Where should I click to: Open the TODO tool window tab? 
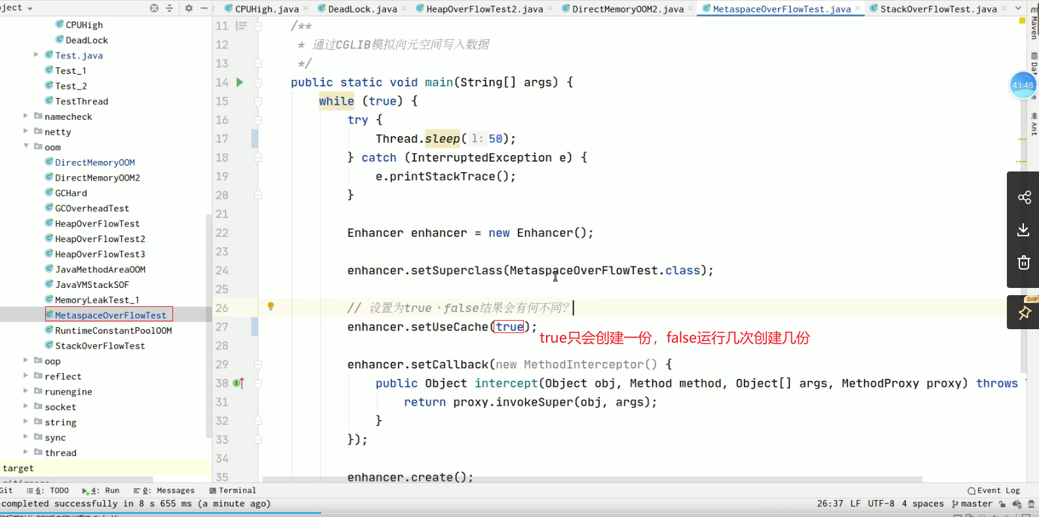coord(48,490)
